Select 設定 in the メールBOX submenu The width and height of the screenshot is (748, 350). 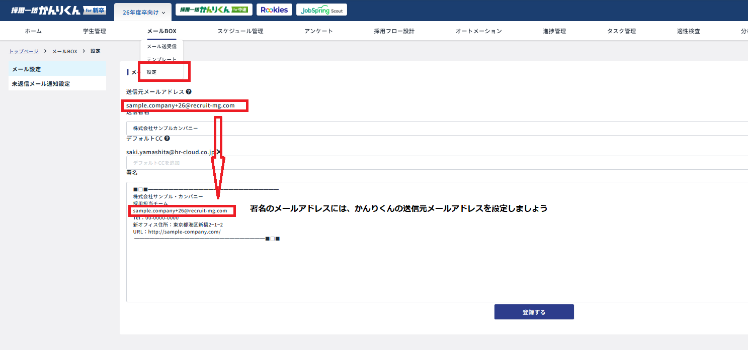click(x=152, y=72)
